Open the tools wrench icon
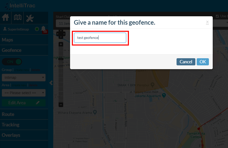 tap(30, 18)
